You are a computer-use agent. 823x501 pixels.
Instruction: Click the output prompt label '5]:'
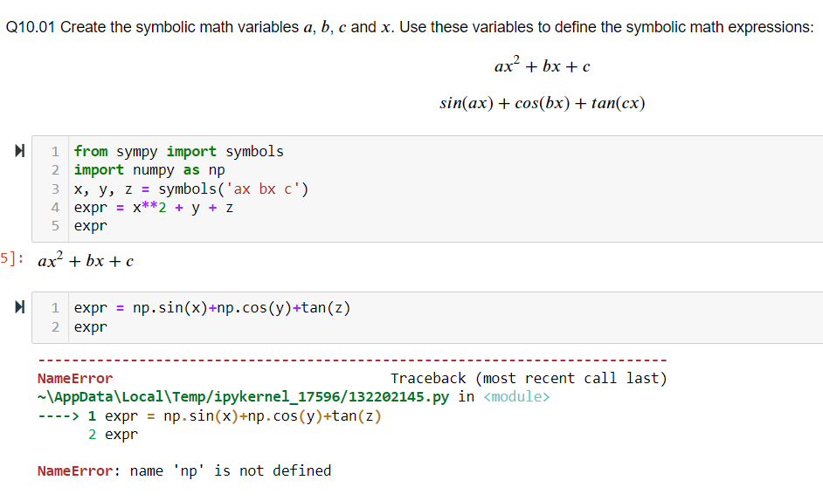click(11, 258)
